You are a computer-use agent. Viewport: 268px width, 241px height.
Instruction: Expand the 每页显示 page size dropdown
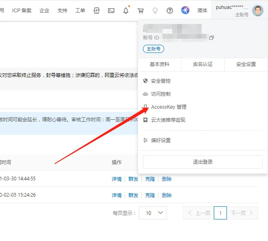[153, 213]
